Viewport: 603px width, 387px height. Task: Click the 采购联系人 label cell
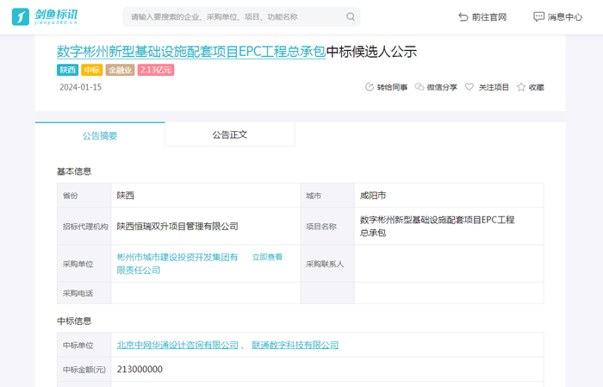(327, 264)
